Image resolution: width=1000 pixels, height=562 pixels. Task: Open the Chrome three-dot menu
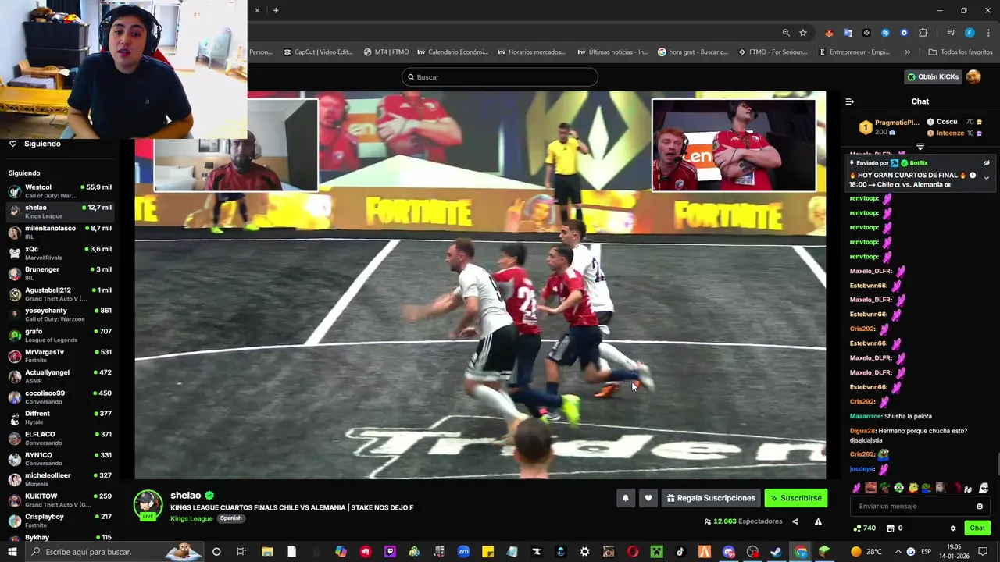click(x=988, y=33)
